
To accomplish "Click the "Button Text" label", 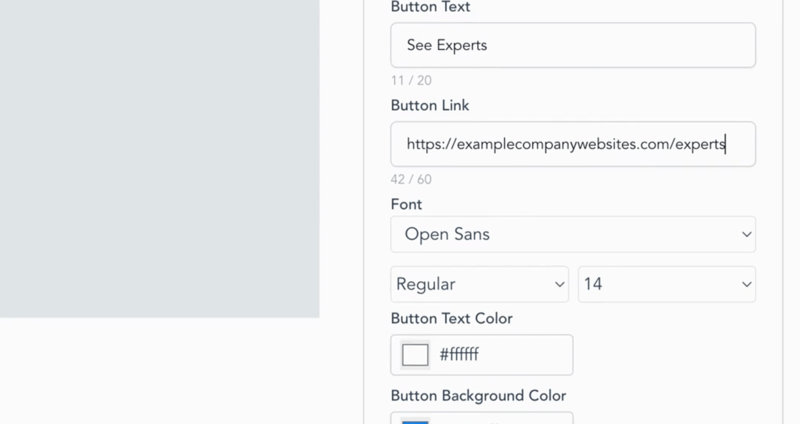I will point(430,7).
